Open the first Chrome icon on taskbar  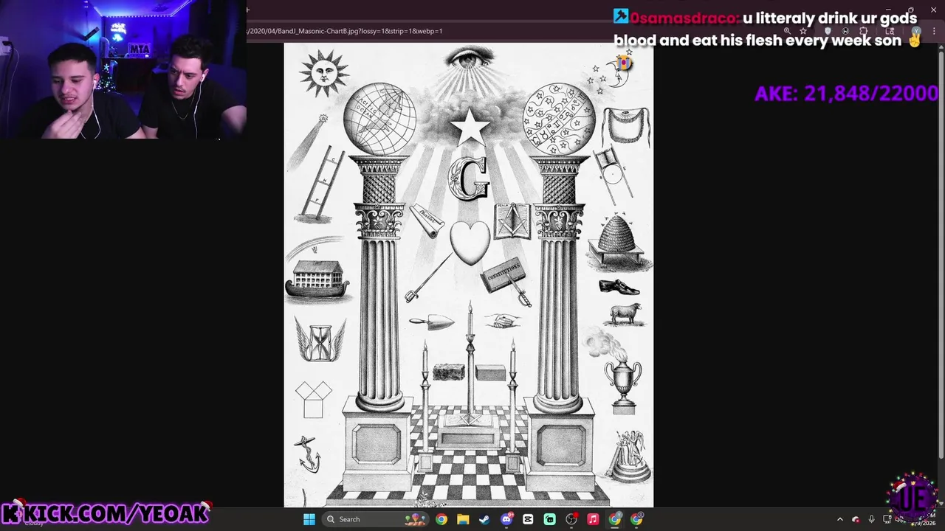441,519
